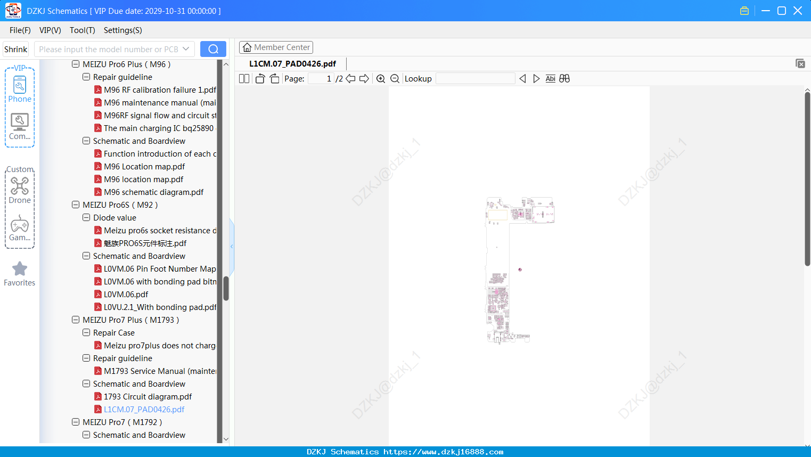Click the yellow briefcase icon in title bar

744,11
